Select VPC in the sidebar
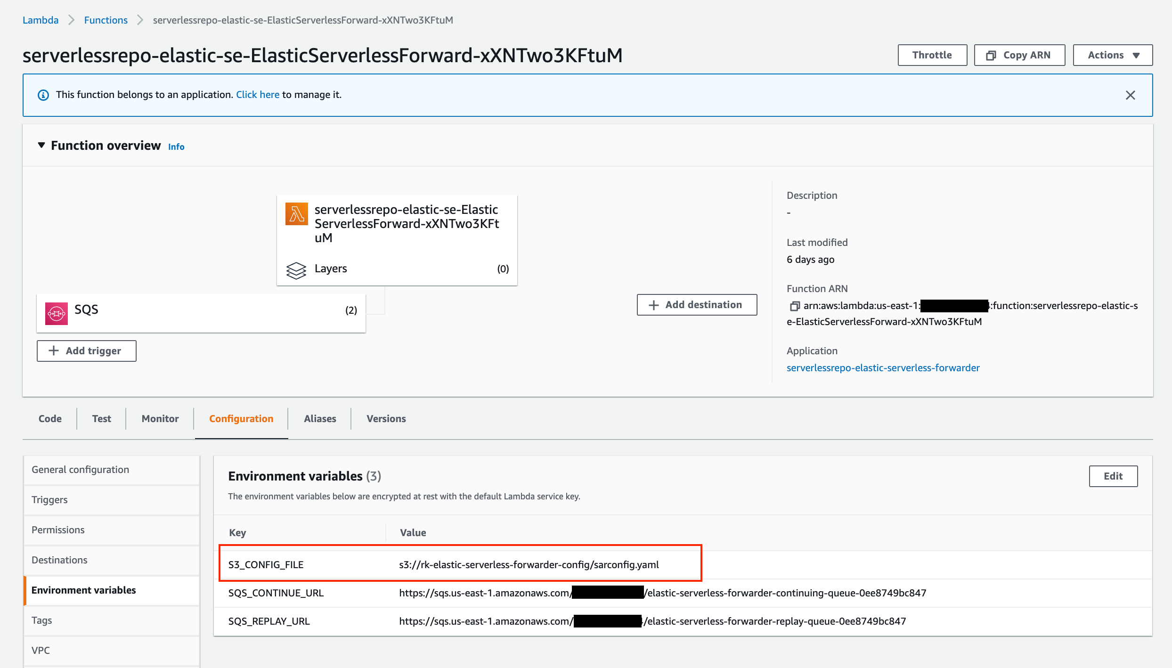The image size is (1172, 668). [112, 651]
